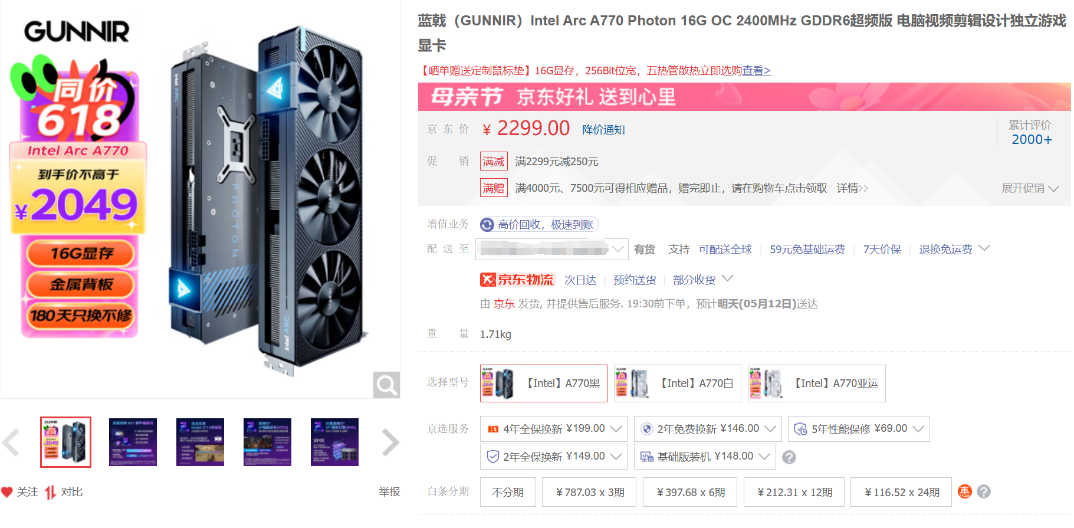Image resolution: width=1074 pixels, height=528 pixels.
Task: Click the magnifier zoom icon on product image
Action: [387, 385]
